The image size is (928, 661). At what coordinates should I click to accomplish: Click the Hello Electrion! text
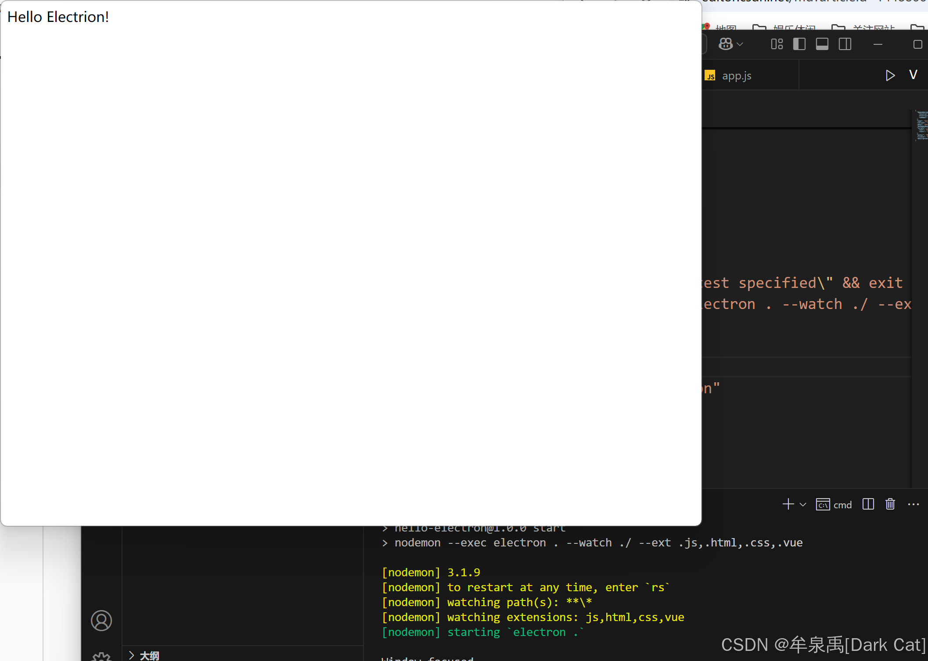[x=58, y=17]
